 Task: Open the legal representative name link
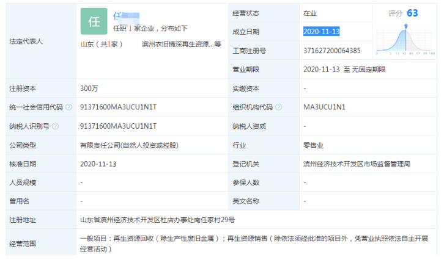pyautogui.click(x=127, y=16)
